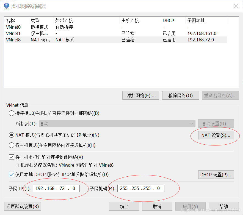Select the 桥接模式 radio button

(12, 113)
